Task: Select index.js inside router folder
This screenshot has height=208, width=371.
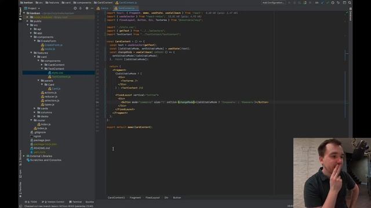Action: pos(44,124)
